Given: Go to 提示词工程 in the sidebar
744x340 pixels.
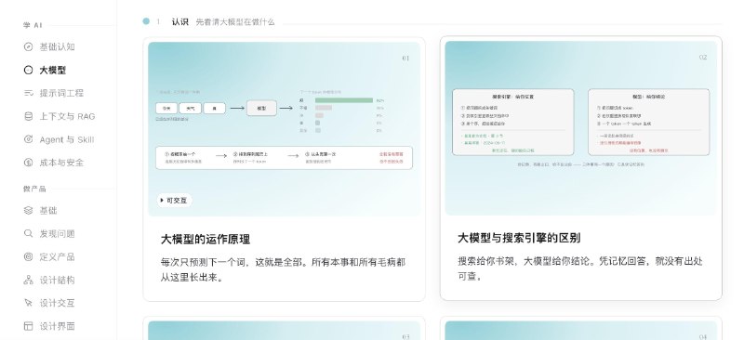Looking at the screenshot, I should tap(61, 93).
